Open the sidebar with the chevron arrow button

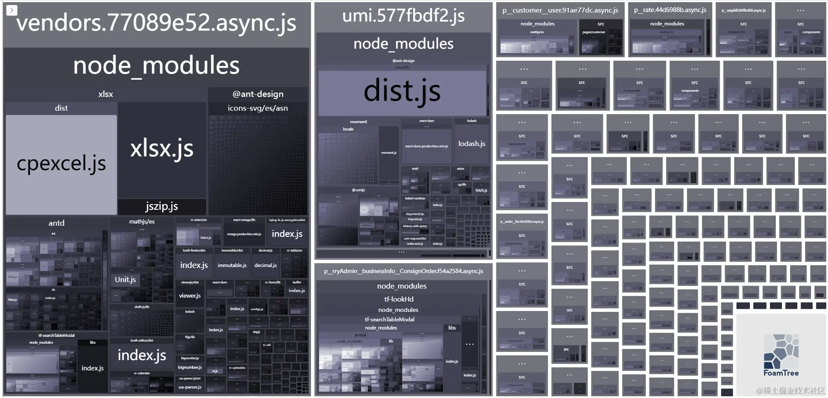coord(12,10)
